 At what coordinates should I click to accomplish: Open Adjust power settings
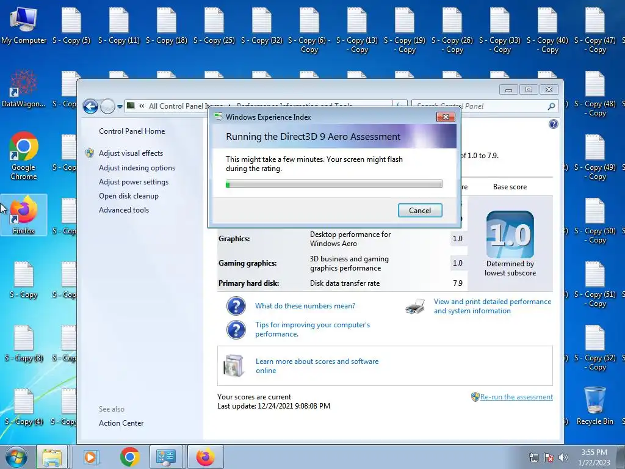point(134,182)
